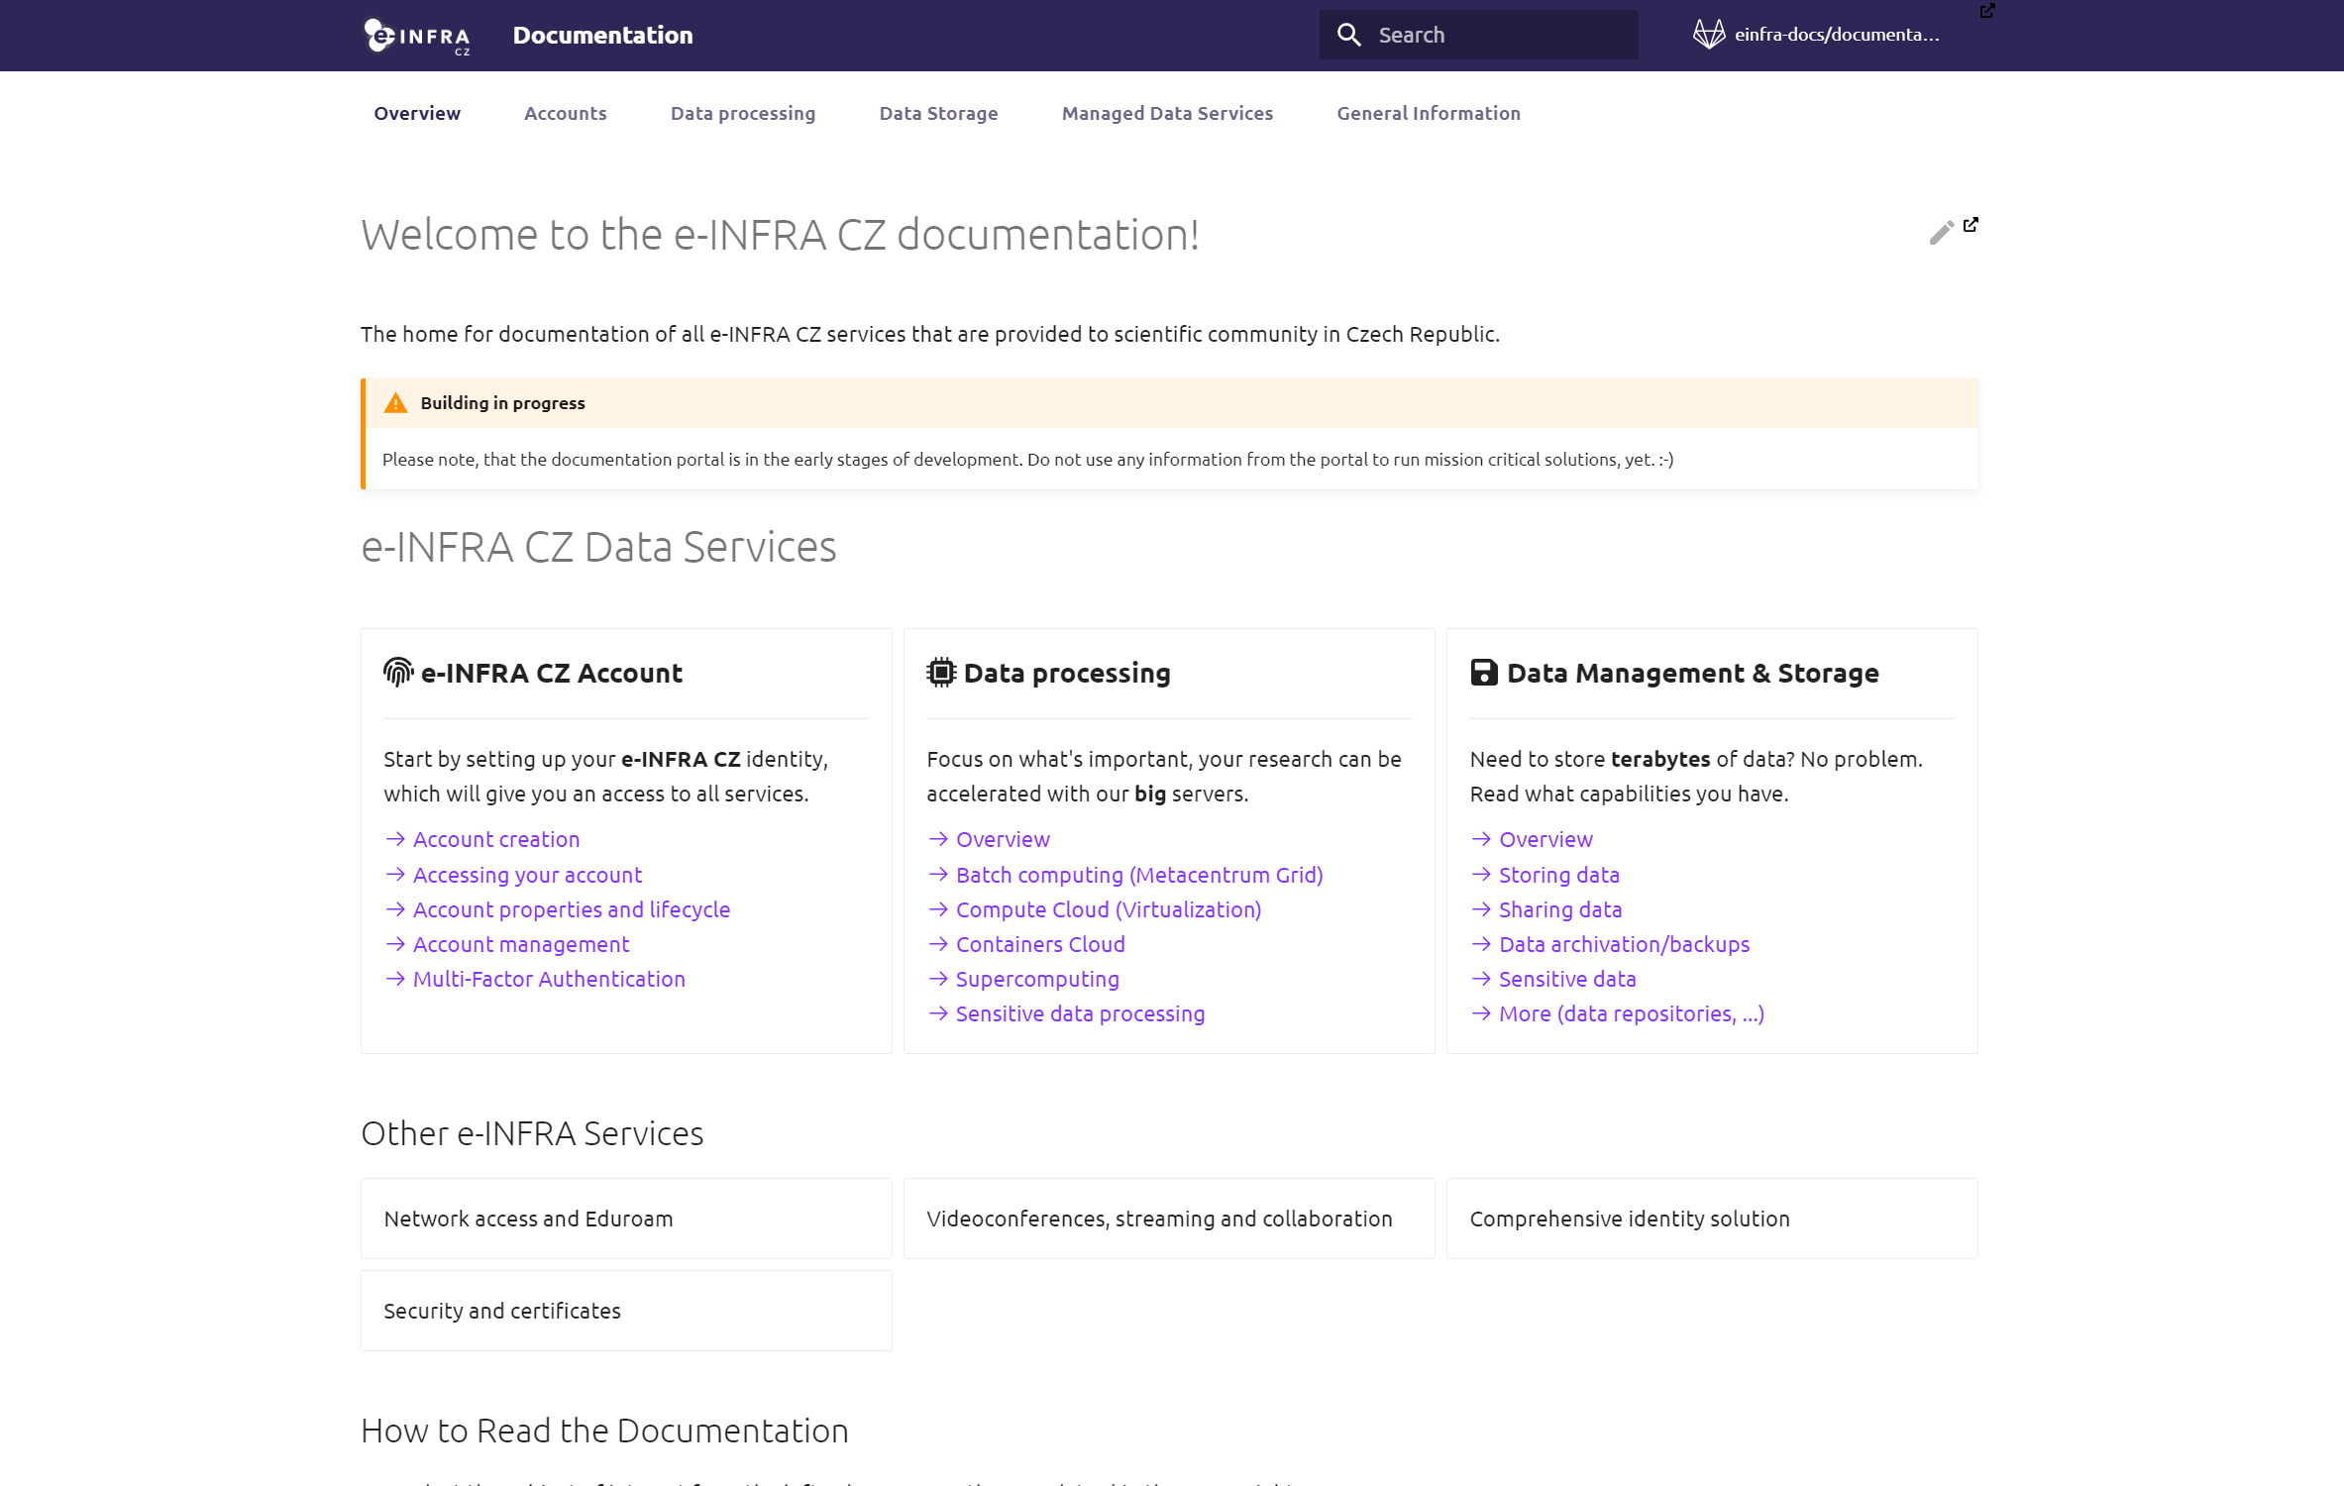Open the Overview link under Data processing
Viewport: 2344px width, 1486px height.
1003,839
